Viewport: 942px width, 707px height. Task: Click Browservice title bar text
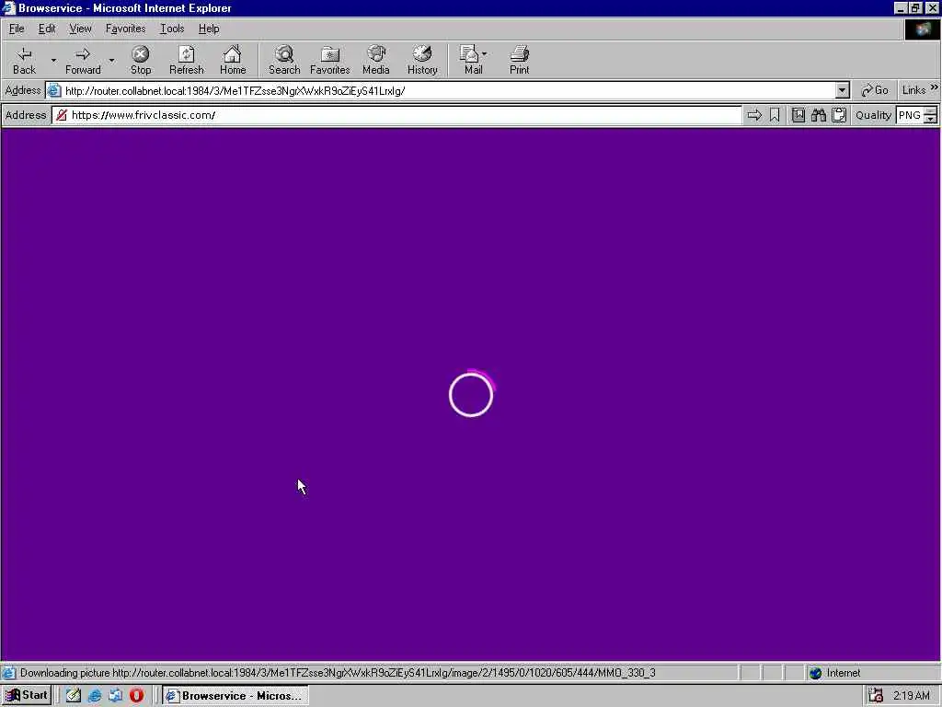click(125, 8)
